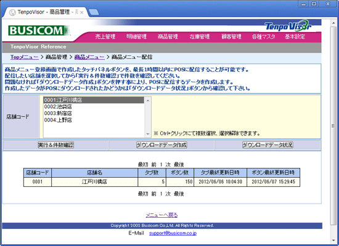This screenshot has height=246, width=339.
Task: Click 次 in the upper pager
Action: pyautogui.click(x=168, y=165)
